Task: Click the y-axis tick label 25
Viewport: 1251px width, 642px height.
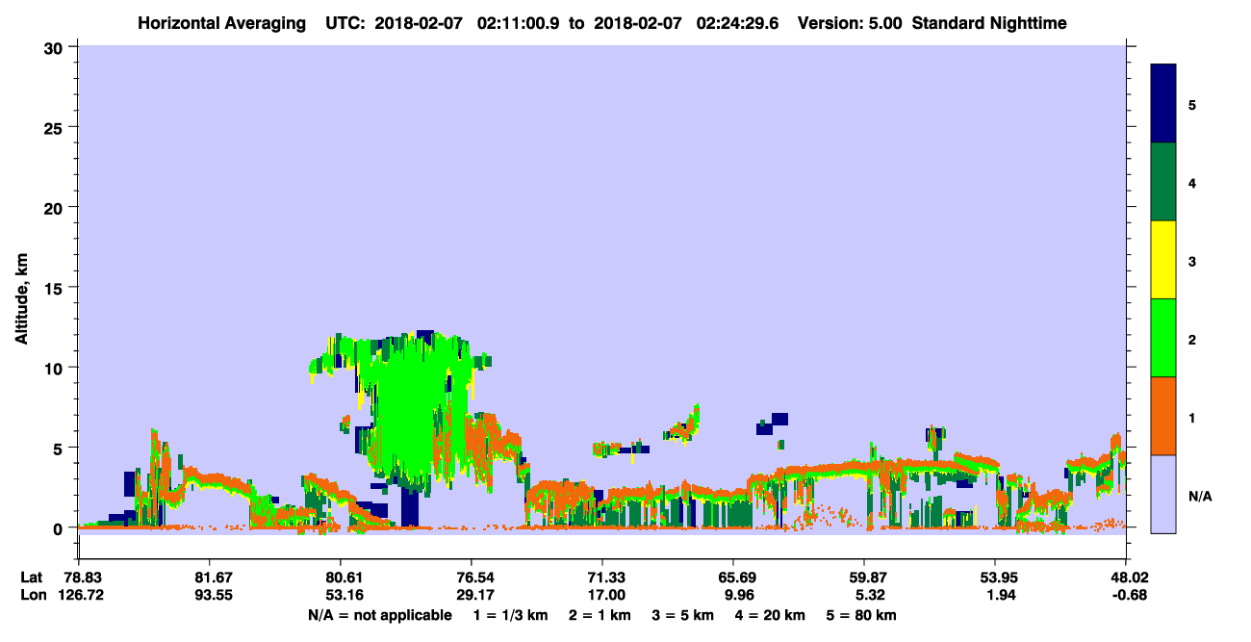Action: [56, 127]
